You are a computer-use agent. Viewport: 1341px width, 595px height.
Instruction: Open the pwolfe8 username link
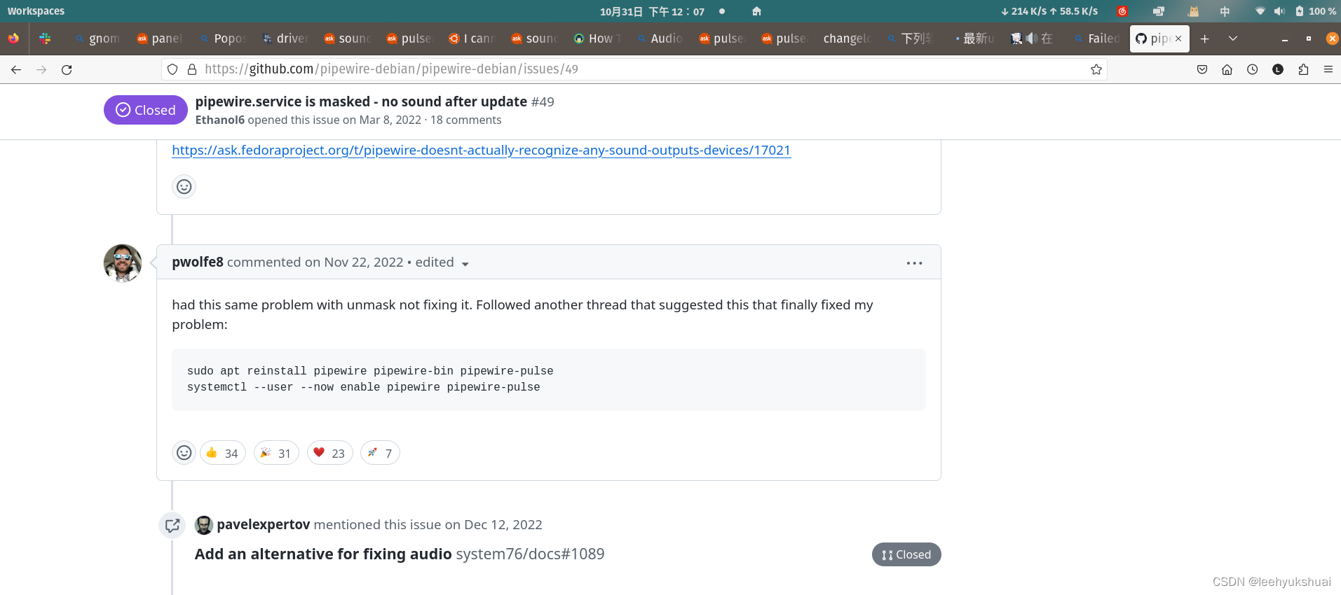198,262
